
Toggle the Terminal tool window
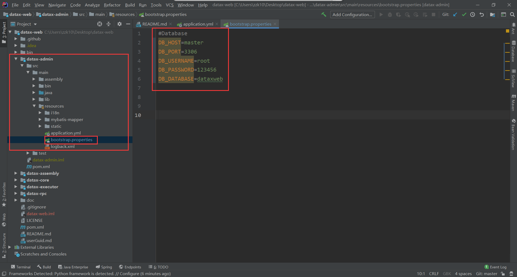click(21, 267)
